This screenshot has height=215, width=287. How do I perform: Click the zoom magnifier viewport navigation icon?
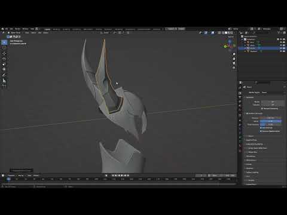tap(234, 54)
